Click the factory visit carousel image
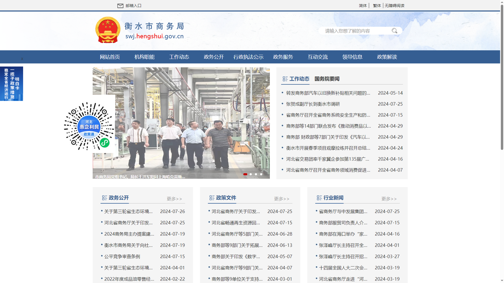 coord(181,123)
